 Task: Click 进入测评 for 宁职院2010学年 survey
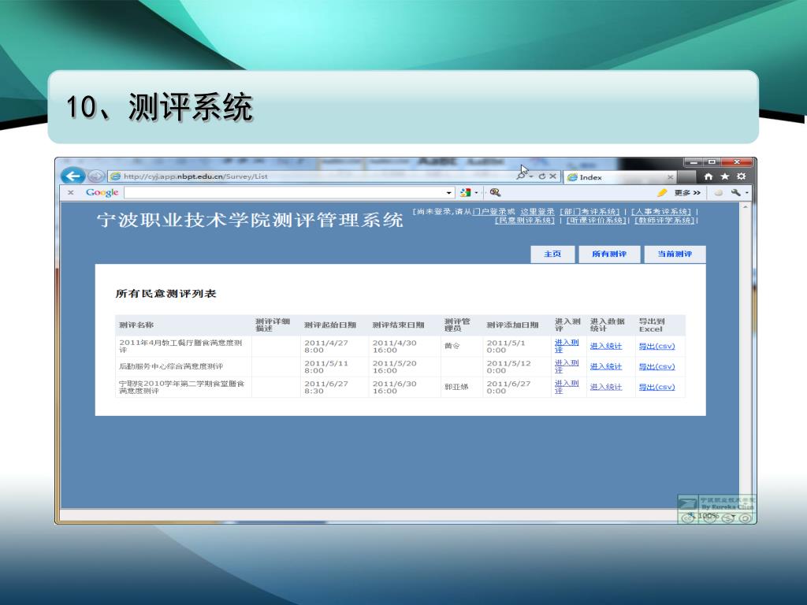[x=567, y=387]
